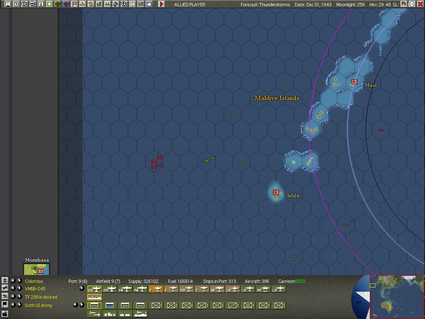Click the flag icon beside Sixth US Army
This screenshot has height=319, width=425.
5,304
